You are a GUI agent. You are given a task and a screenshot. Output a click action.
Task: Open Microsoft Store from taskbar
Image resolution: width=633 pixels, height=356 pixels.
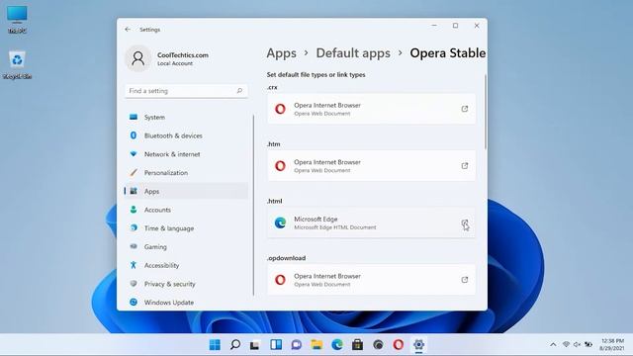(x=357, y=345)
